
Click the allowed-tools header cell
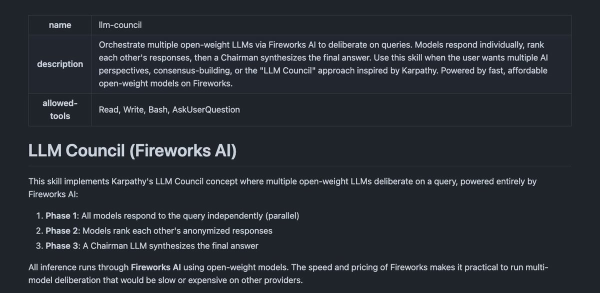point(60,109)
